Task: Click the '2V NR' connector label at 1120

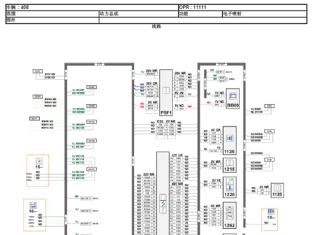Action: point(264,187)
